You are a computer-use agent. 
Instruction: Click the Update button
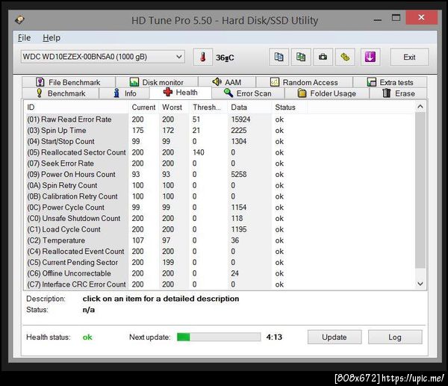click(335, 337)
